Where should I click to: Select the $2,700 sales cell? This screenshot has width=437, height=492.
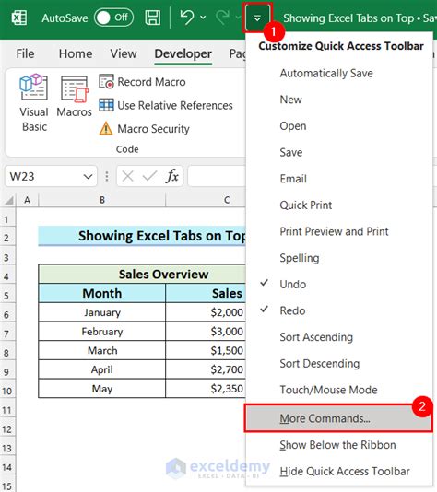(x=206, y=369)
